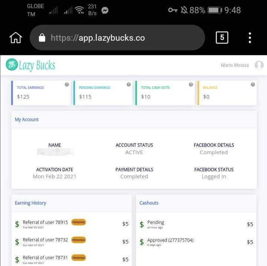Click dollar icon beside Referral of user 78915
The height and width of the screenshot is (266, 267).
17,224
